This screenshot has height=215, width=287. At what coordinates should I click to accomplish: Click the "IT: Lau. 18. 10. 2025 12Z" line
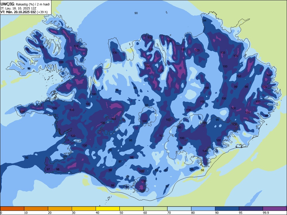click(18, 8)
